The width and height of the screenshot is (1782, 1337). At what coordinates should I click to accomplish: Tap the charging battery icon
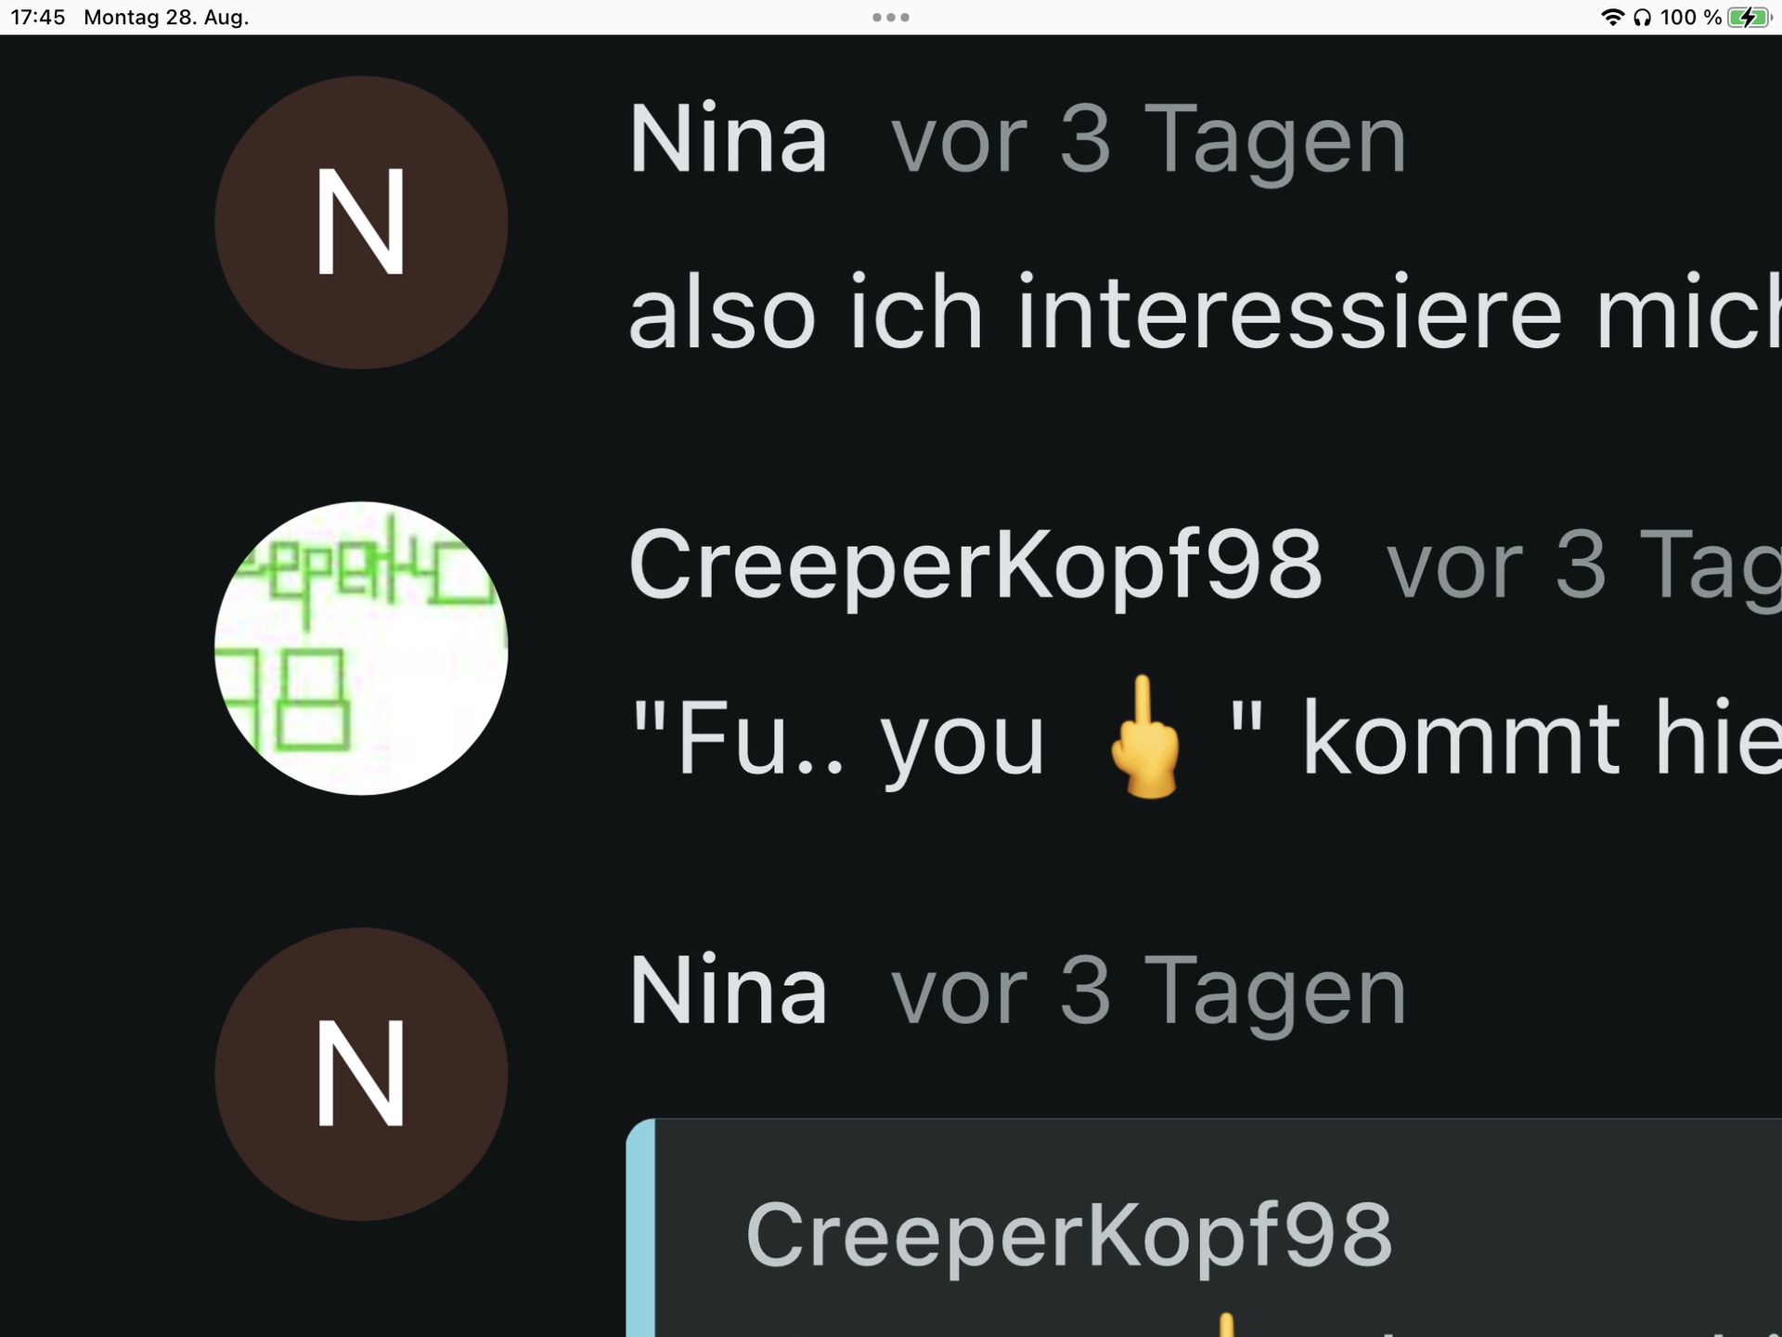[x=1750, y=18]
